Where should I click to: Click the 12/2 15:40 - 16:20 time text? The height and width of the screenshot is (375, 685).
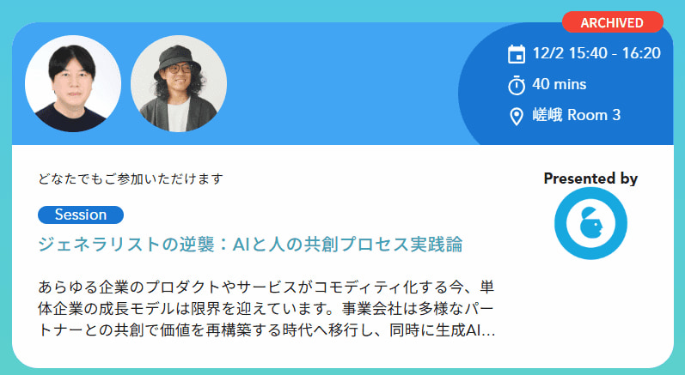tap(596, 53)
